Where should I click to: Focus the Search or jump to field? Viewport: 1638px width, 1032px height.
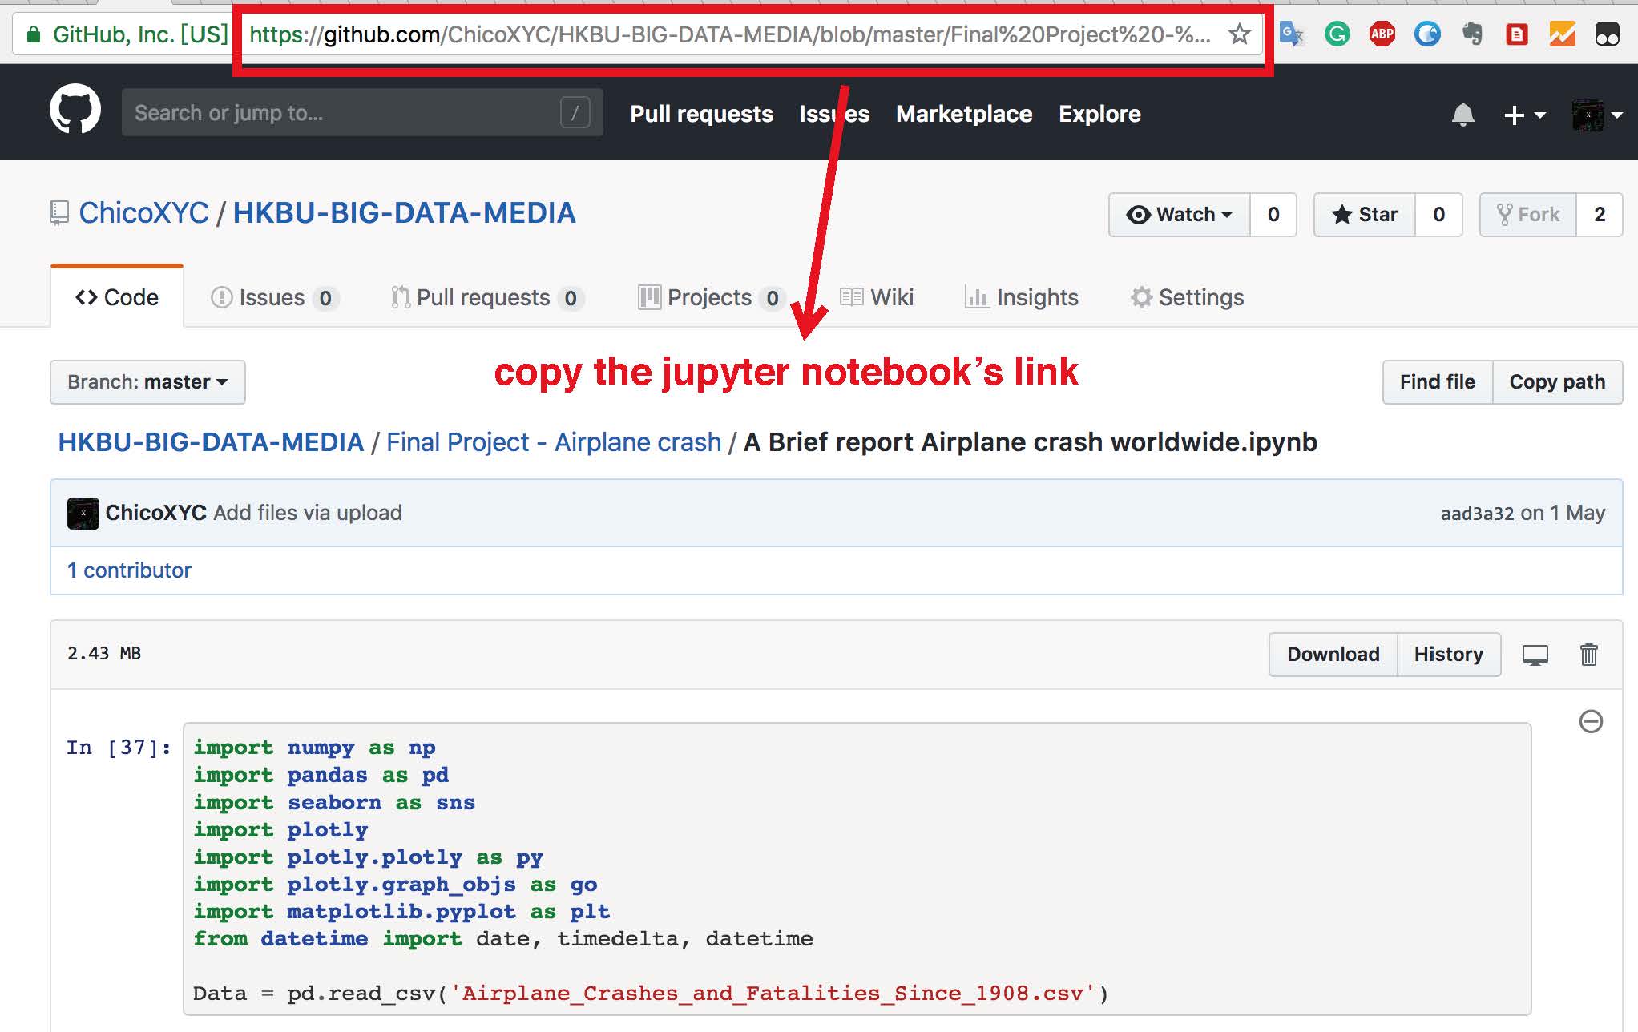coord(345,113)
